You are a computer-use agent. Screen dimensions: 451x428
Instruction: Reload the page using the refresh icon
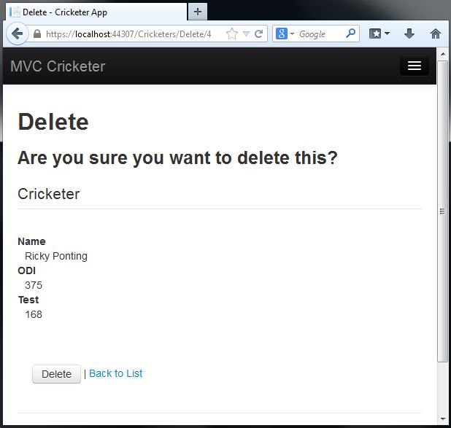(x=258, y=34)
